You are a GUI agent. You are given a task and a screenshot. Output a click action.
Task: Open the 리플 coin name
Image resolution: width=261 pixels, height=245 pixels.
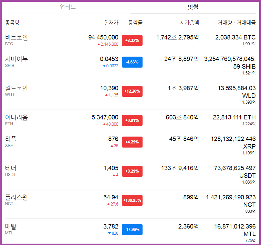(11, 139)
